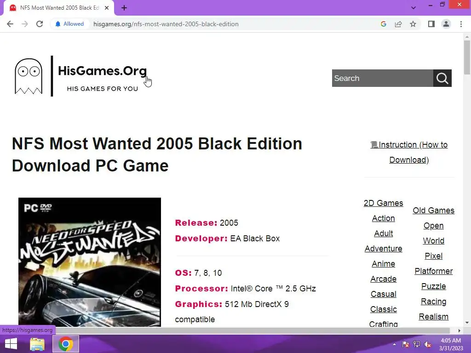Open Instruction (How to Download) link
The height and width of the screenshot is (353, 471).
click(409, 152)
